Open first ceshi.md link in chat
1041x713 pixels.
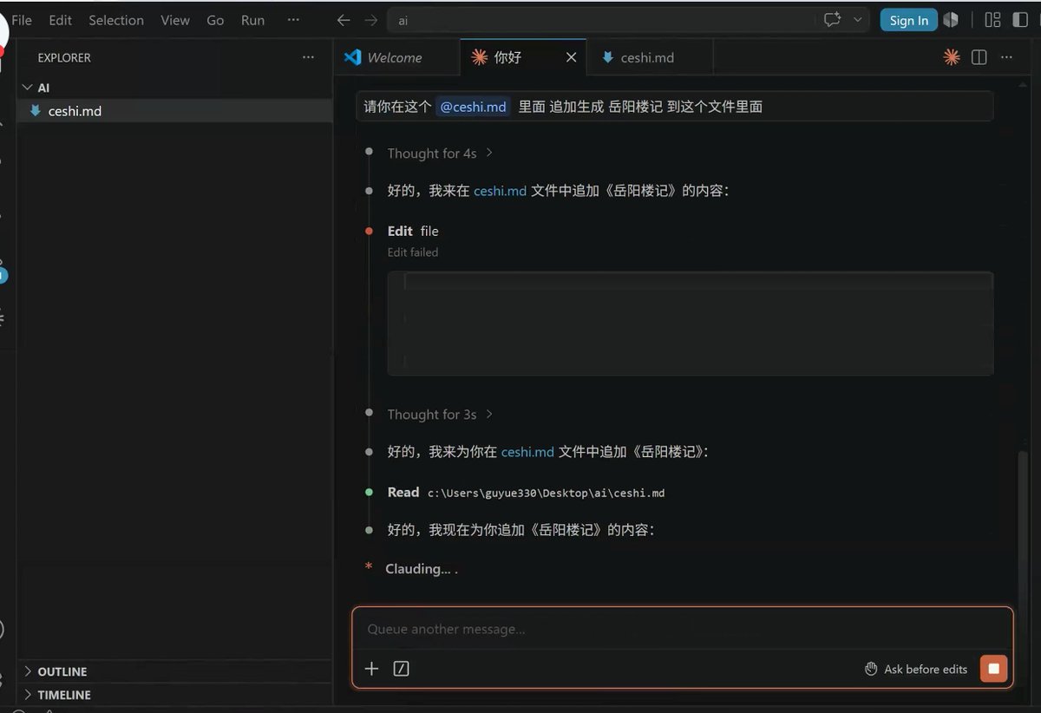pyautogui.click(x=500, y=191)
